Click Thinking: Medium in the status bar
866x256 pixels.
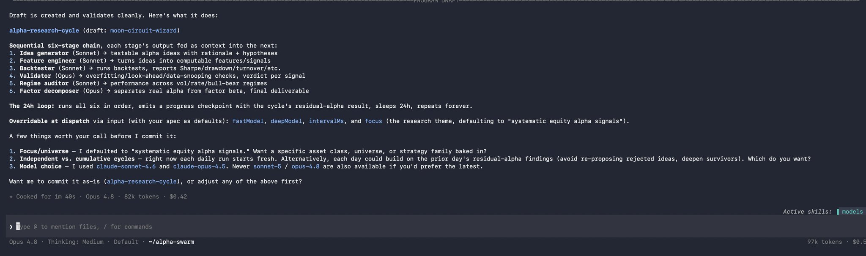coord(75,242)
